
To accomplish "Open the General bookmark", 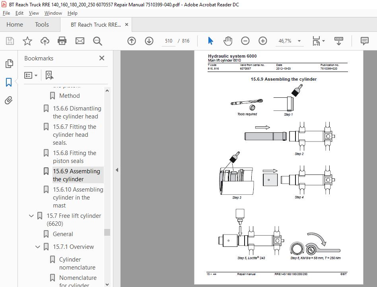I will (x=63, y=234).
